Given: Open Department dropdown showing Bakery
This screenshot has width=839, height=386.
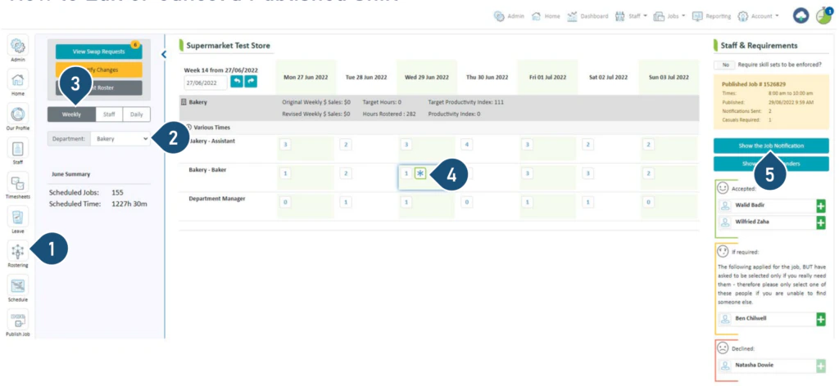Looking at the screenshot, I should tap(120, 139).
